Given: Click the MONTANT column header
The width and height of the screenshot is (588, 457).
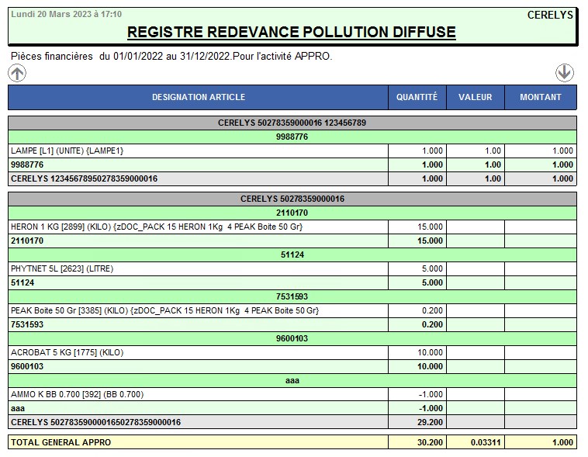Looking at the screenshot, I should (x=541, y=97).
